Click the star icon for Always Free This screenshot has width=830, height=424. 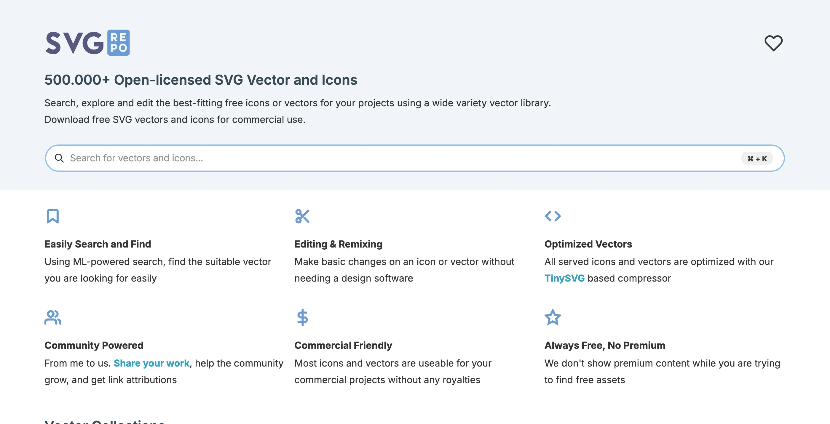coord(553,317)
